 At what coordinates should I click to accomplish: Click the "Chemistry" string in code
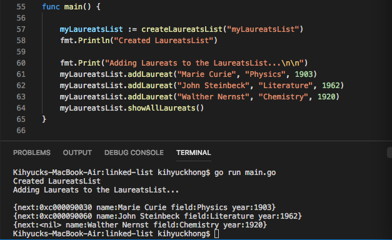point(283,97)
